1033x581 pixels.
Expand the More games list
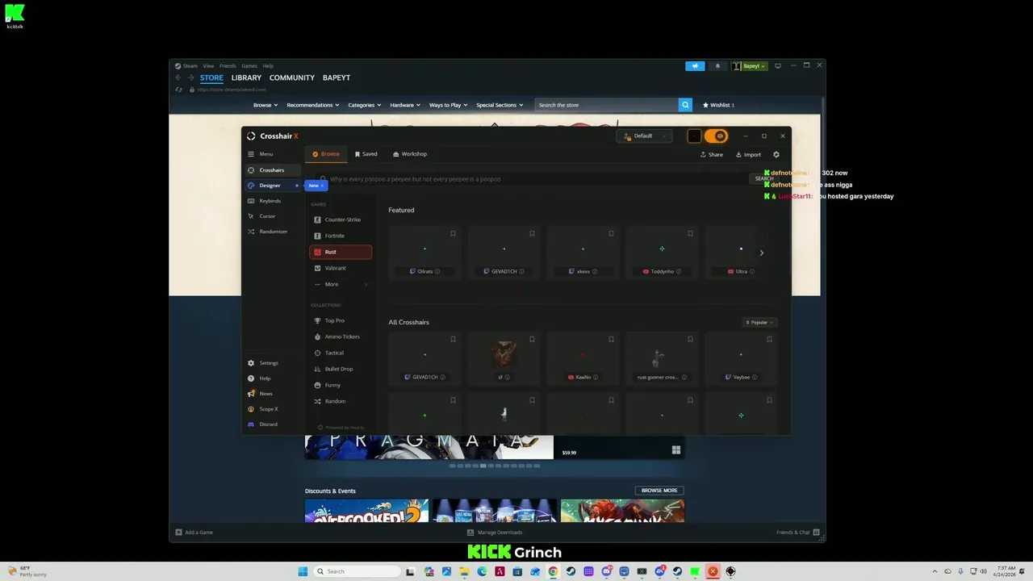point(341,284)
